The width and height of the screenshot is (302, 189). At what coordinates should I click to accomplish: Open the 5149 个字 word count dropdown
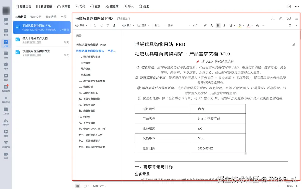100,186
